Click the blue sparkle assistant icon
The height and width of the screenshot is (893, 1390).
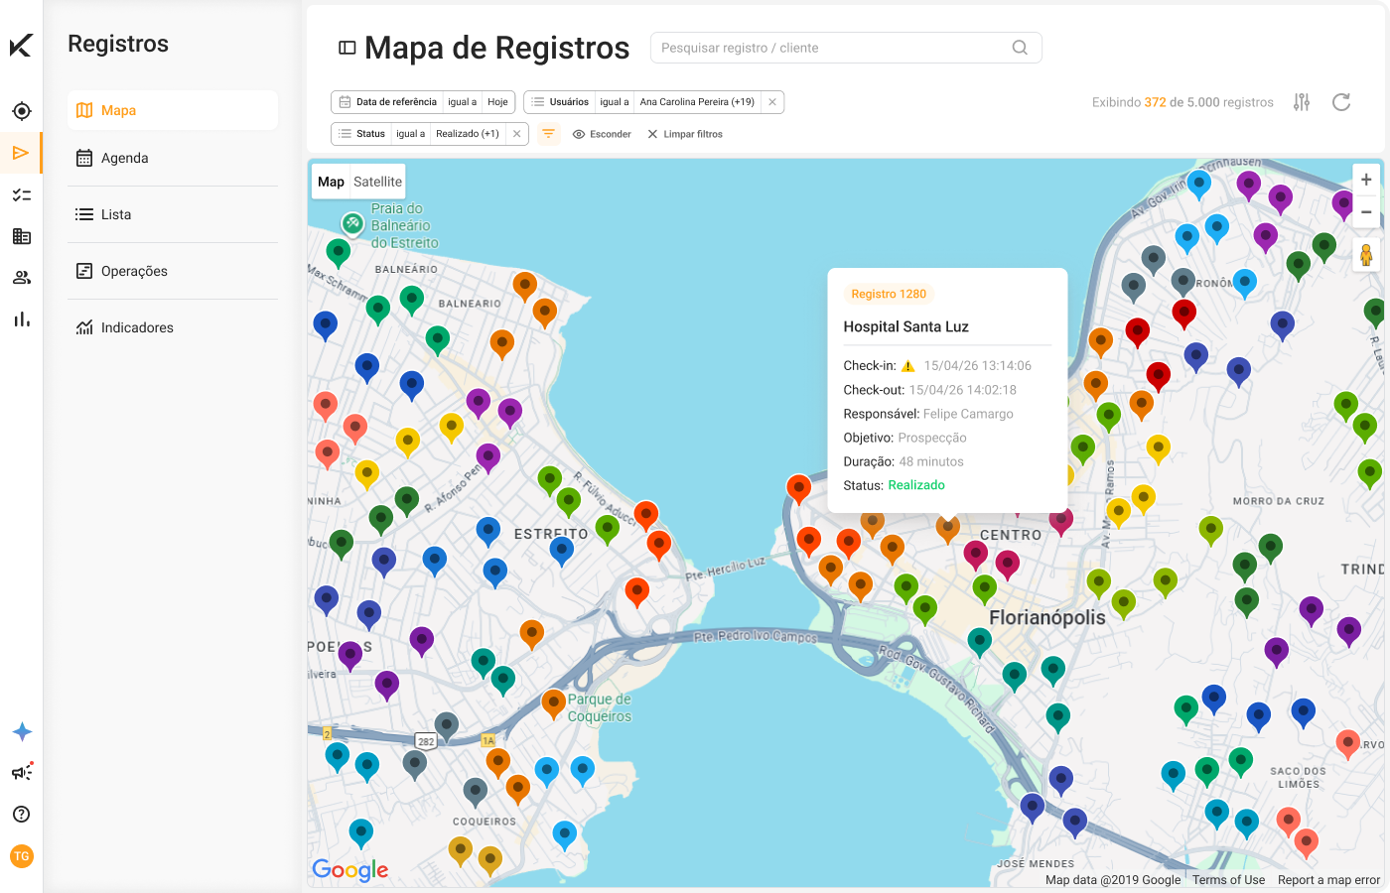point(22,732)
